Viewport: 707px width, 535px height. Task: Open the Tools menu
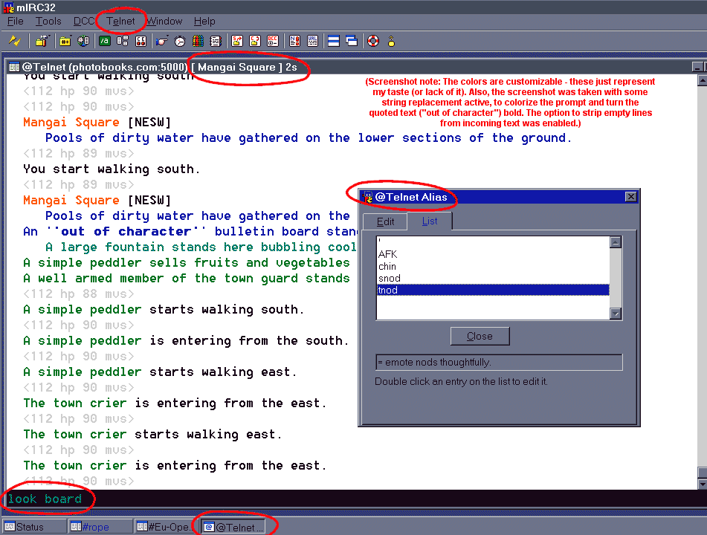pyautogui.click(x=48, y=21)
